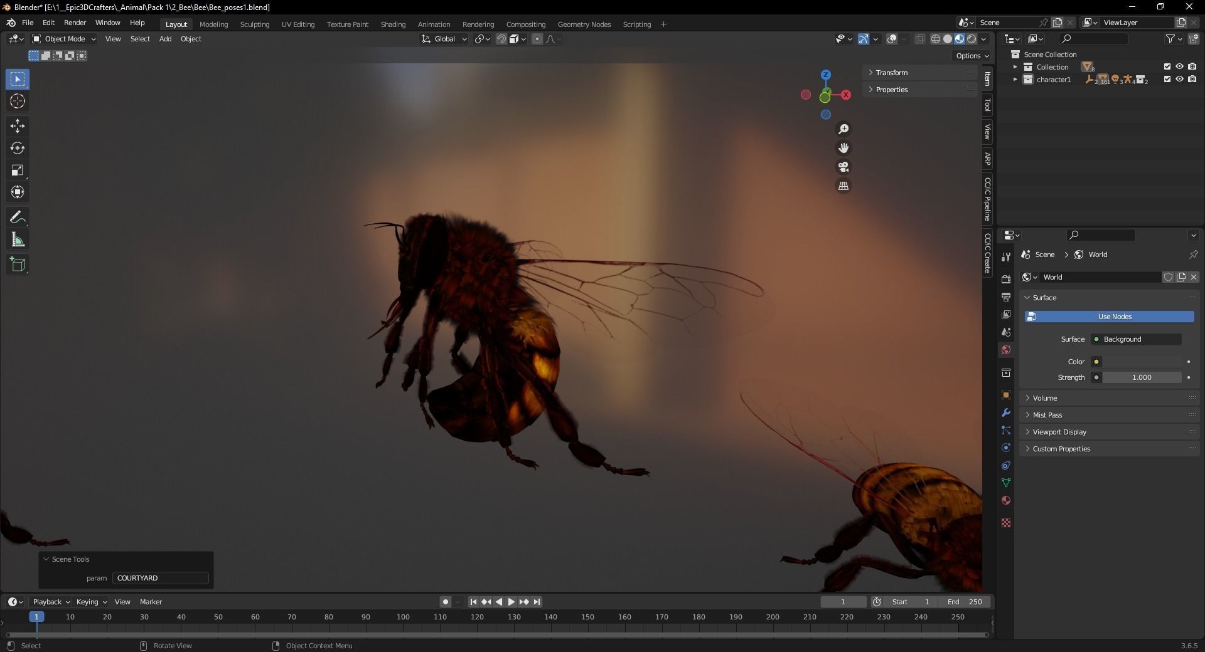The width and height of the screenshot is (1205, 652).
Task: Switch to wireframe viewport shading
Action: (x=935, y=39)
